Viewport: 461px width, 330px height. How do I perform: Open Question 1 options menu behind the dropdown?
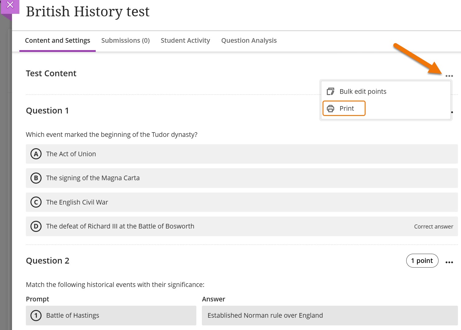click(452, 112)
